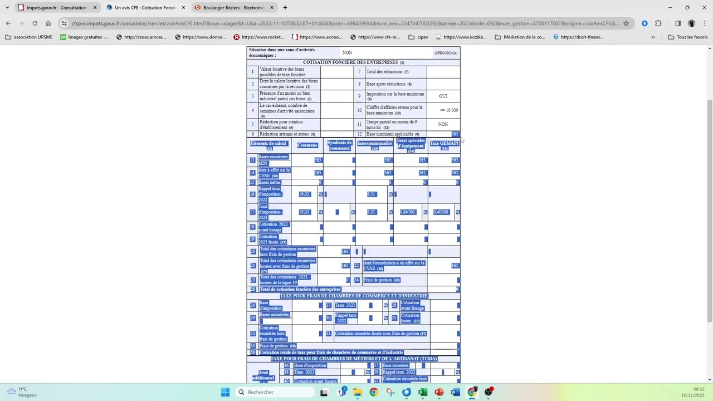Show more bookmarks with the chevron

coord(653,37)
